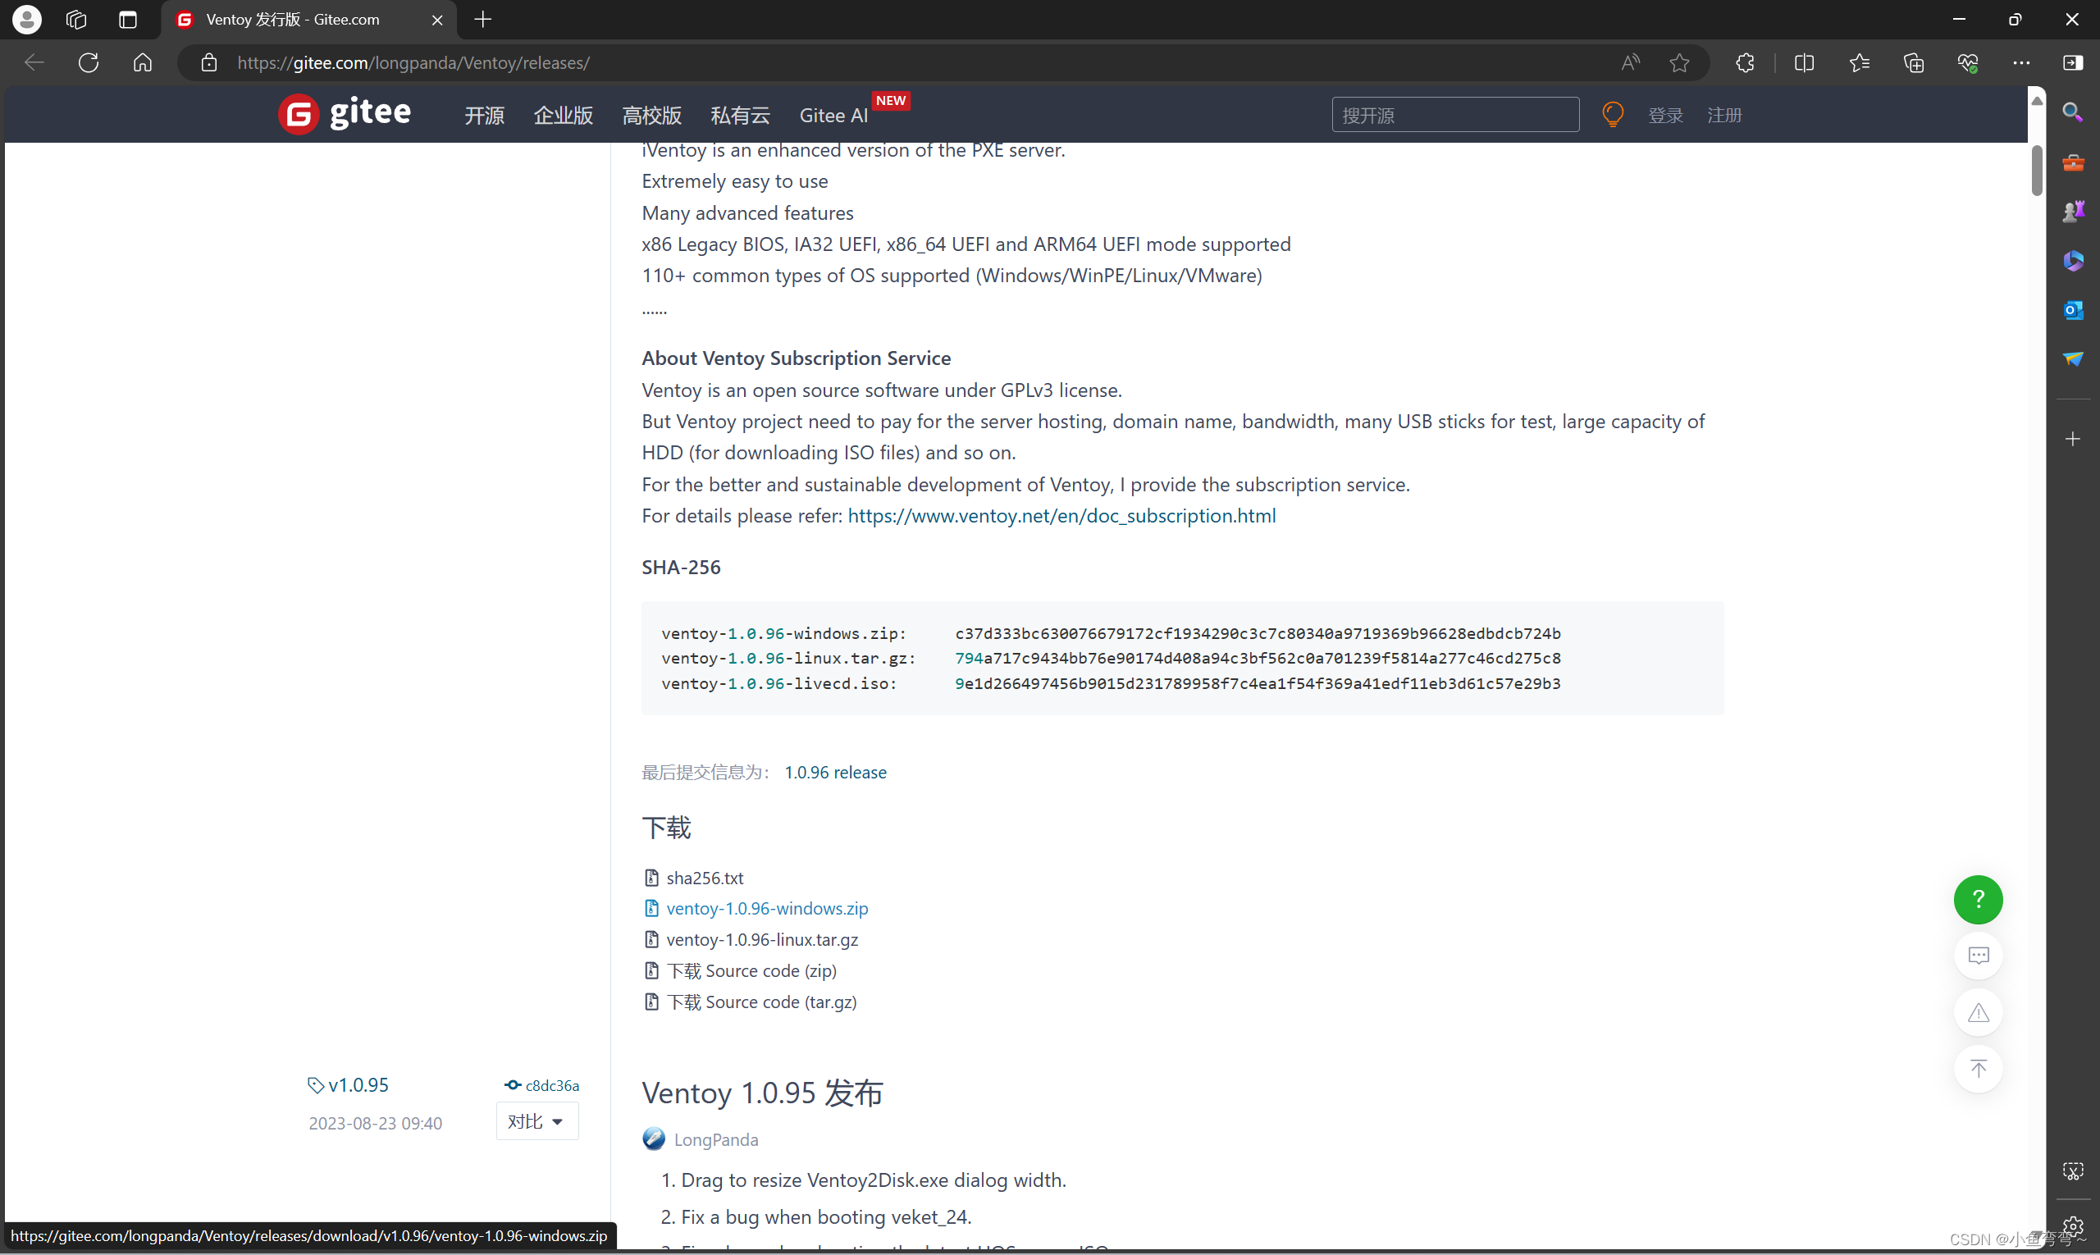Download ventoy-1.0.96-windows.zip
This screenshot has width=2100, height=1255.
coord(767,908)
